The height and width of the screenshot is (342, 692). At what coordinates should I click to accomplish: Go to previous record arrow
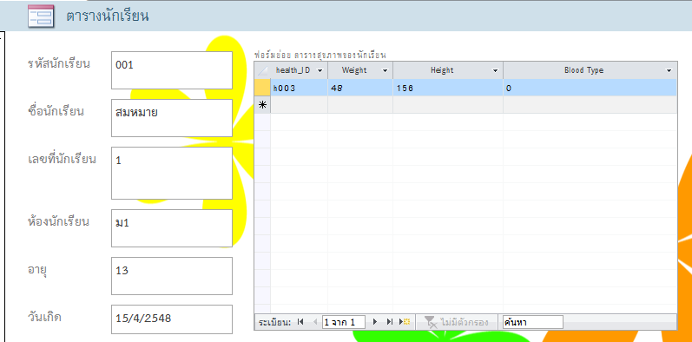(x=315, y=322)
